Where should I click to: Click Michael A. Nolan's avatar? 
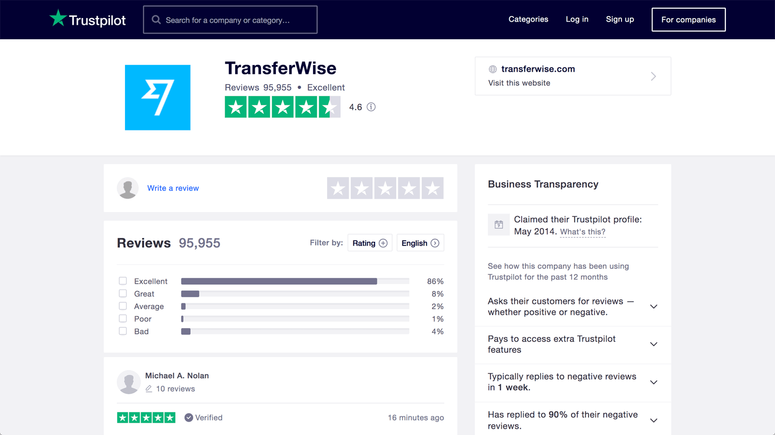pos(129,382)
